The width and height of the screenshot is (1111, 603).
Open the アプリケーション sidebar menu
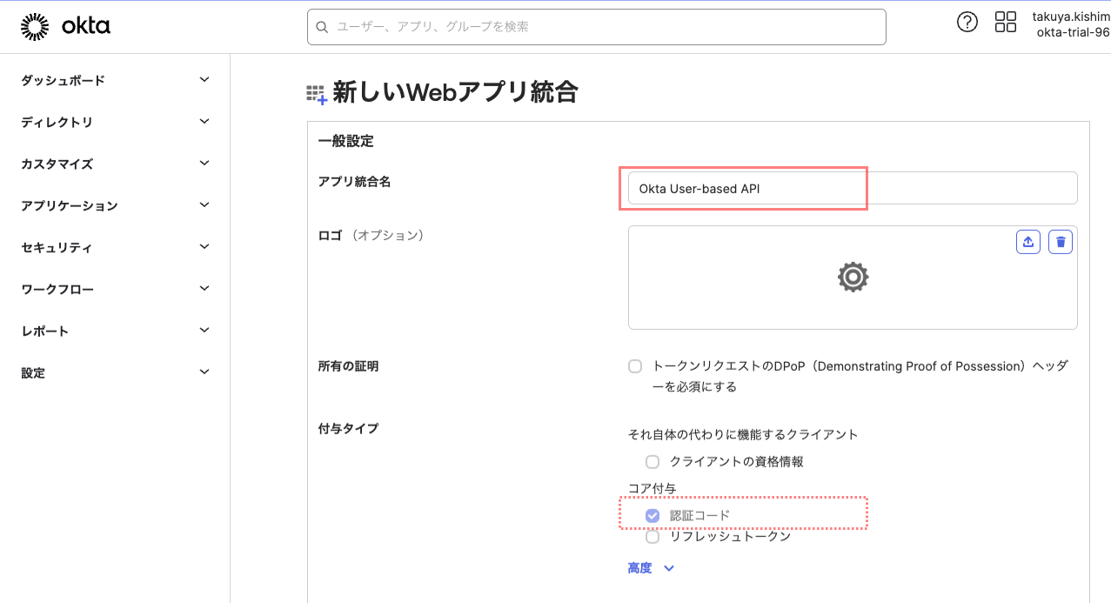115,205
